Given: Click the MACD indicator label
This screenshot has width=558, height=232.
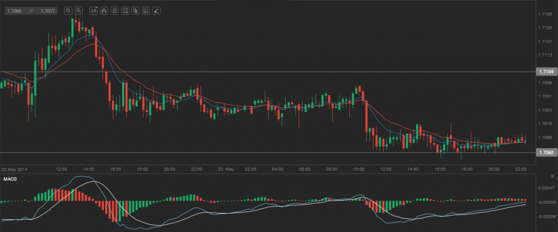Looking at the screenshot, I should [x=10, y=179].
